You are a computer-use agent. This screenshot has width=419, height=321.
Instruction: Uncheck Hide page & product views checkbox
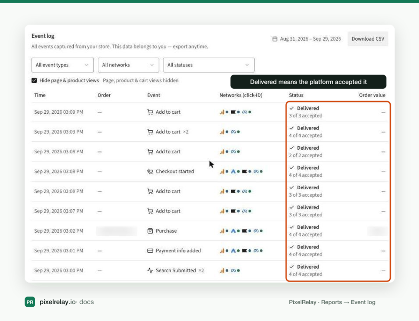pyautogui.click(x=34, y=80)
